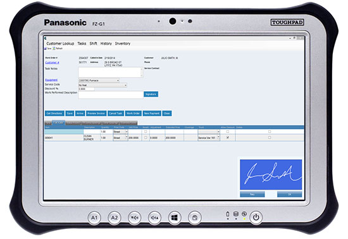The height and width of the screenshot is (239, 348).
Task: Click the Refresh icon in the toolbar
Action: tap(54, 48)
